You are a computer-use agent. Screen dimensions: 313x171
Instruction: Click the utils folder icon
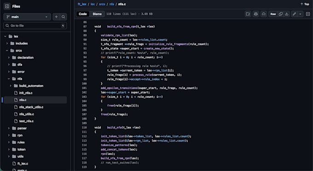click(14, 156)
